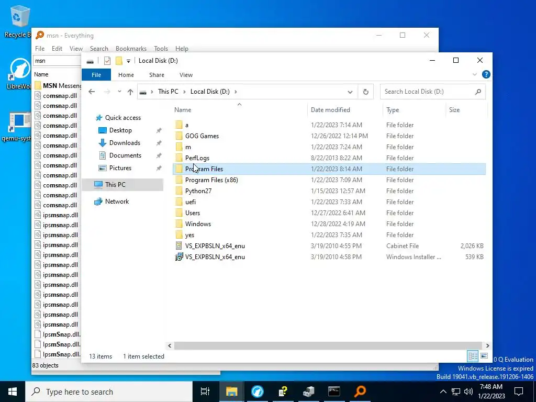Viewport: 536px width, 402px height.
Task: Select the MSN Messenger folder in Everything results
Action: coord(58,85)
